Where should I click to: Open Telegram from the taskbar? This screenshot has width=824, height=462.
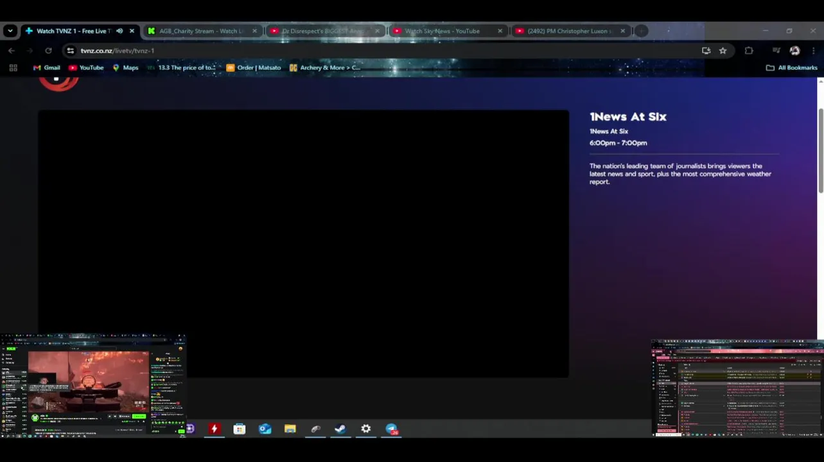point(391,429)
